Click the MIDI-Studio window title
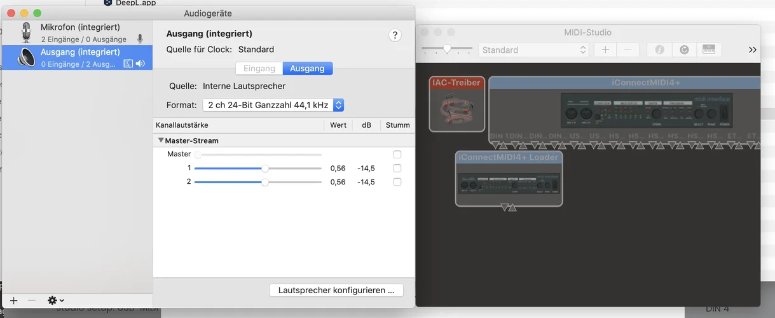The width and height of the screenshot is (775, 318). (x=587, y=32)
